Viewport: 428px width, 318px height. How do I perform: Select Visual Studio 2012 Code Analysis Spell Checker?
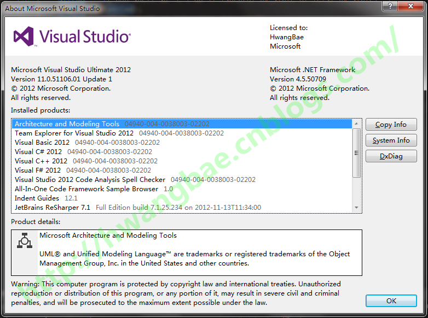(182, 180)
